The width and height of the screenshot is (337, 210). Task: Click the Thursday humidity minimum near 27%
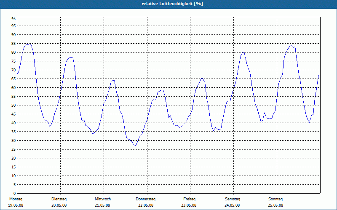pos(135,146)
